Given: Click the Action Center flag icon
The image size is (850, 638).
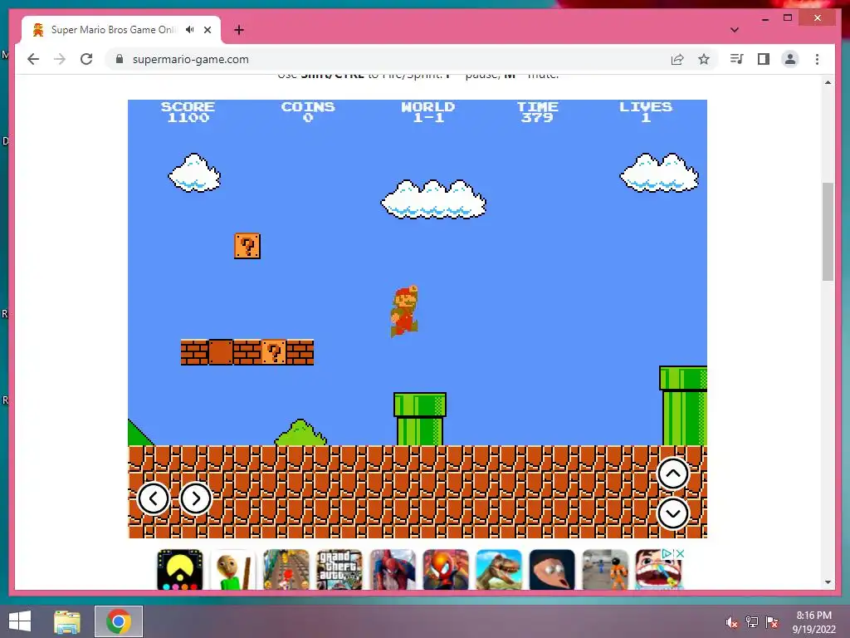Looking at the screenshot, I should [772, 622].
